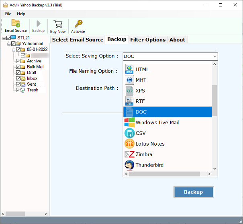Uncheck the Inbox checkbox
This screenshot has height=224, width=243.
click(x=18, y=78)
